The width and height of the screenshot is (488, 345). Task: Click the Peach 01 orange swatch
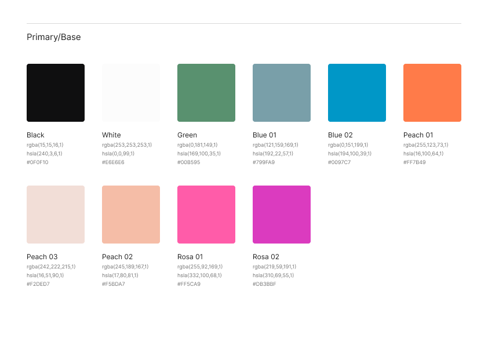[x=432, y=93]
